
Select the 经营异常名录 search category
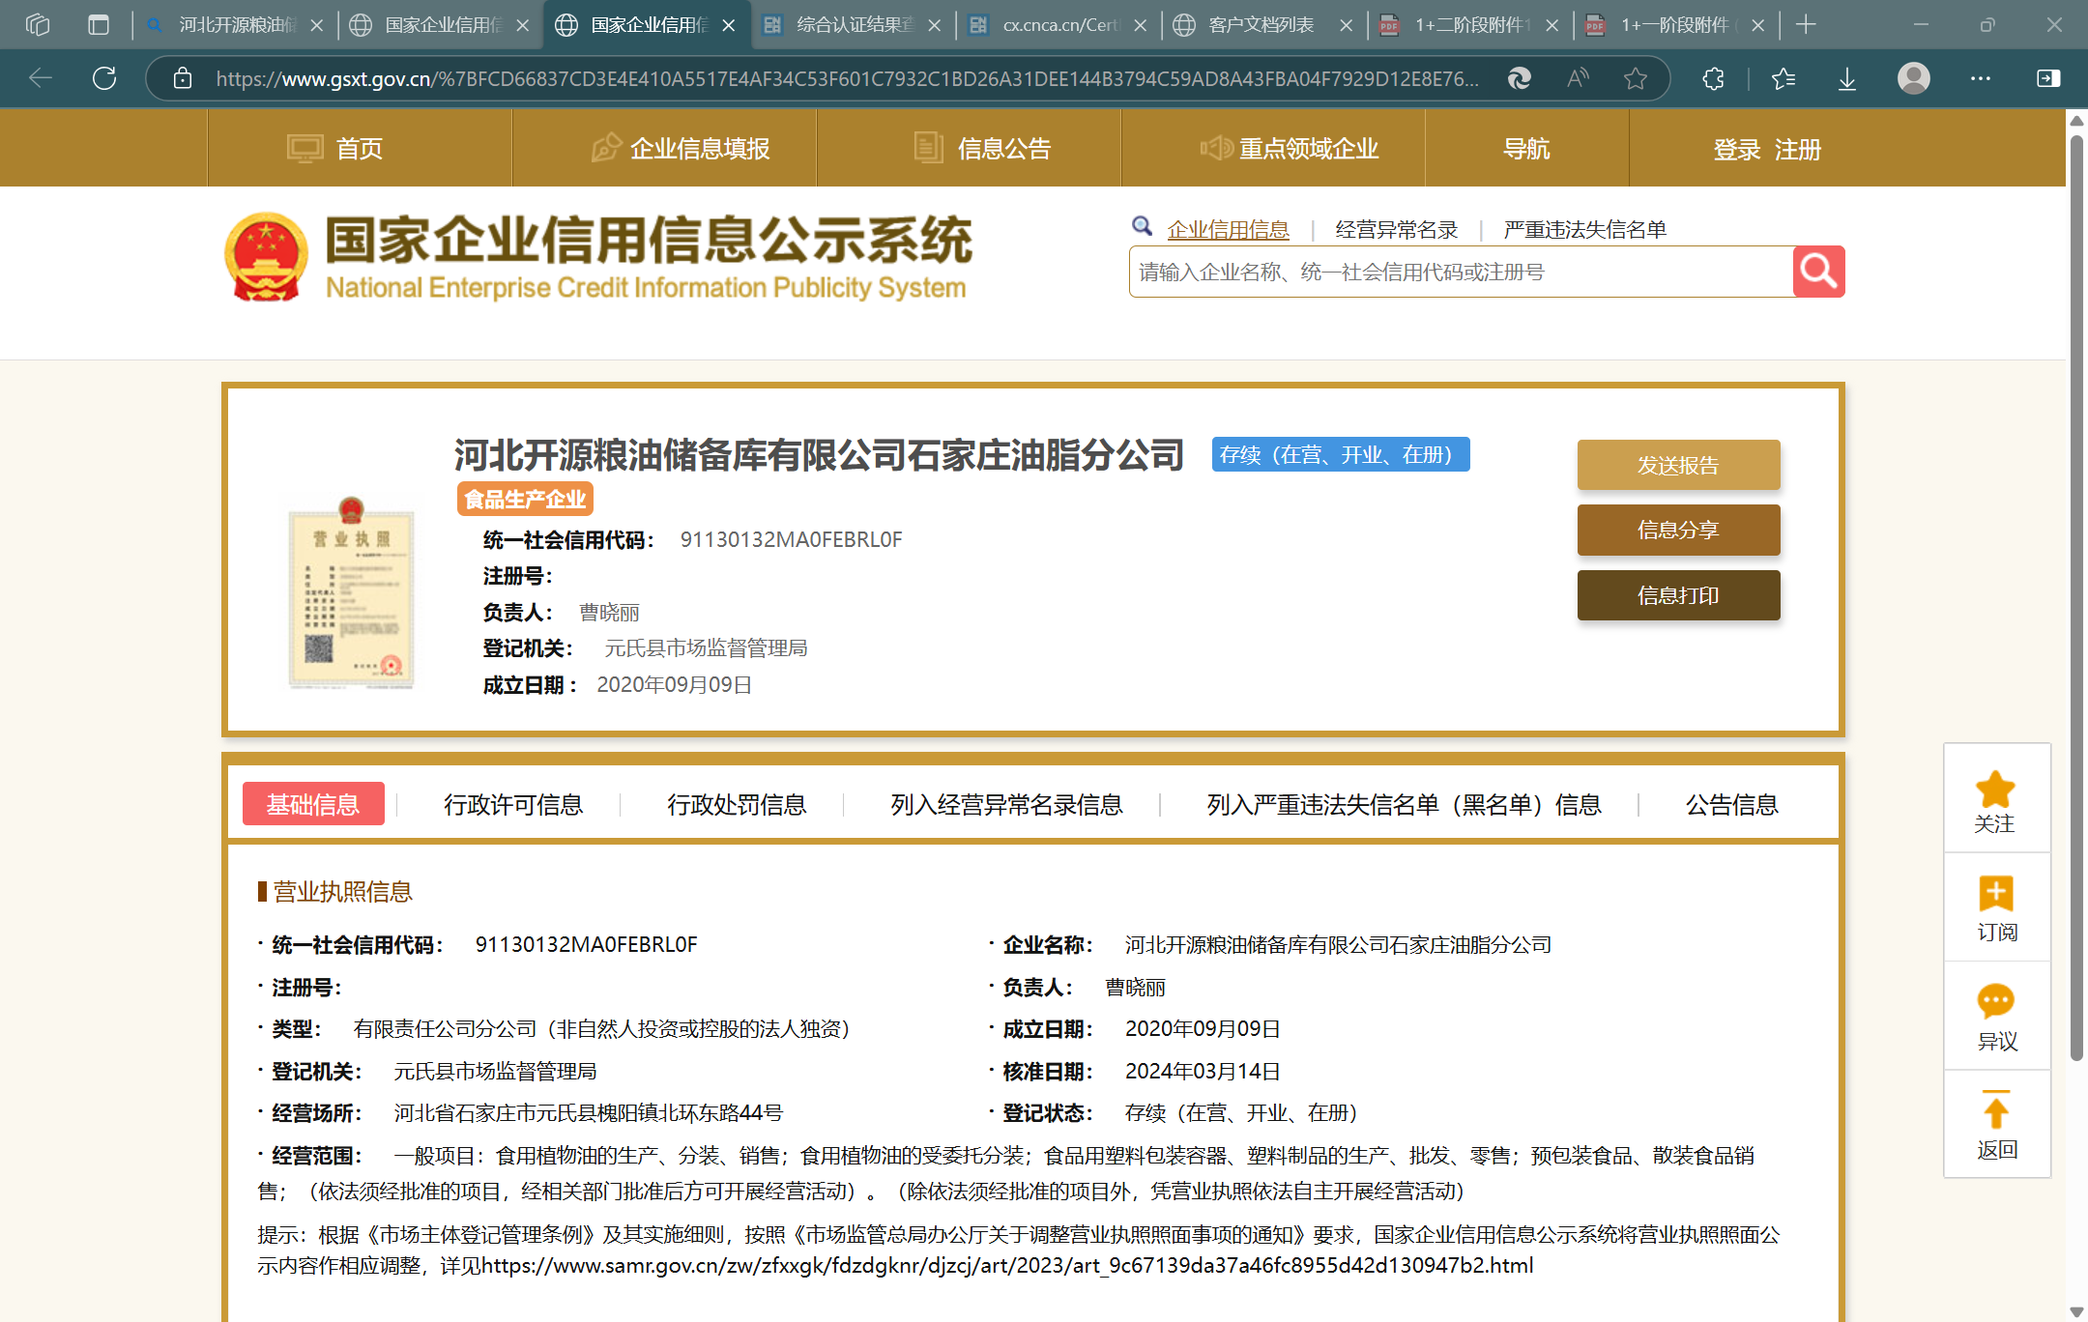(1397, 230)
